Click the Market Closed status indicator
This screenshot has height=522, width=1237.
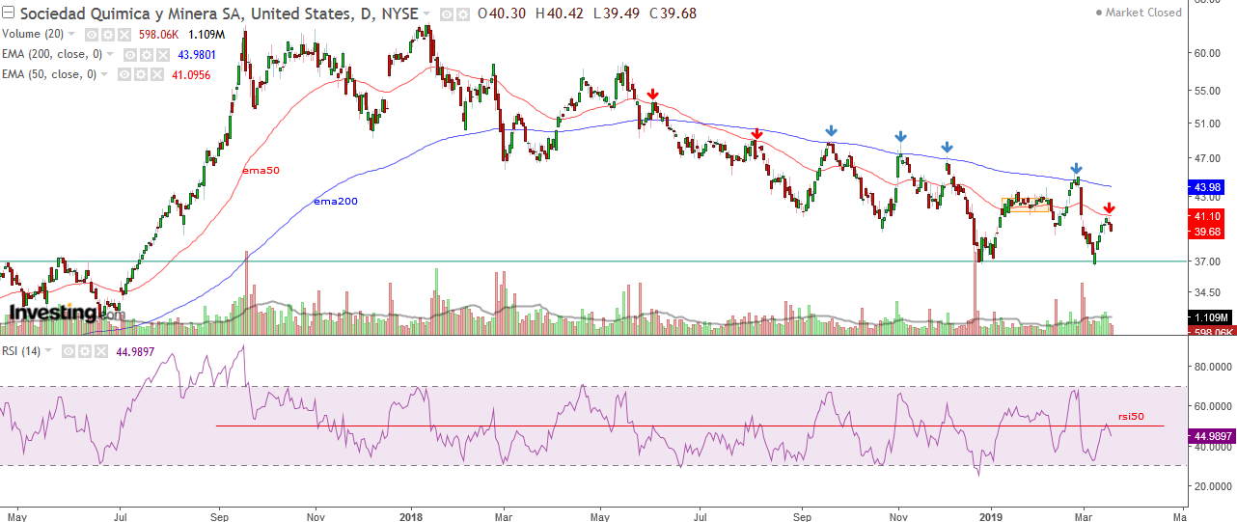(x=1139, y=13)
